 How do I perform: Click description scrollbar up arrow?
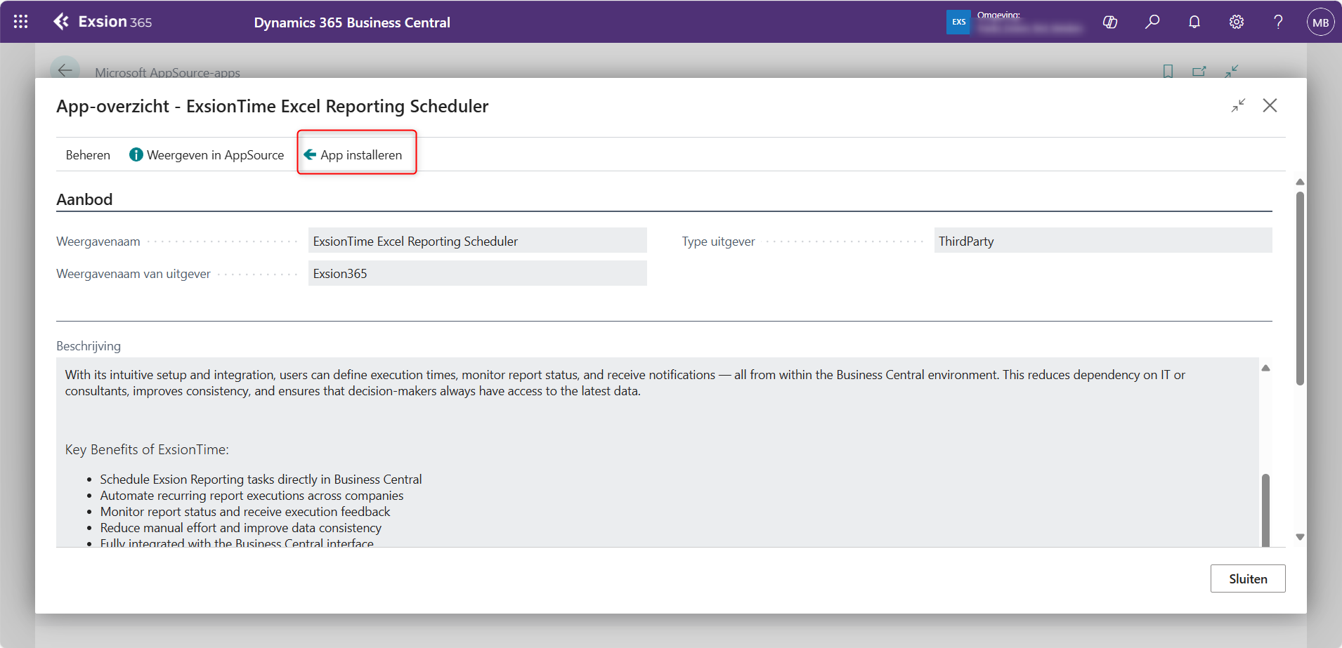(x=1265, y=368)
